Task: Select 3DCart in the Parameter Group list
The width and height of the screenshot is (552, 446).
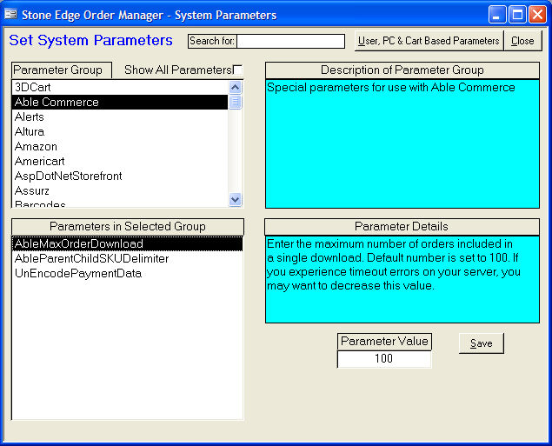Action: 120,87
